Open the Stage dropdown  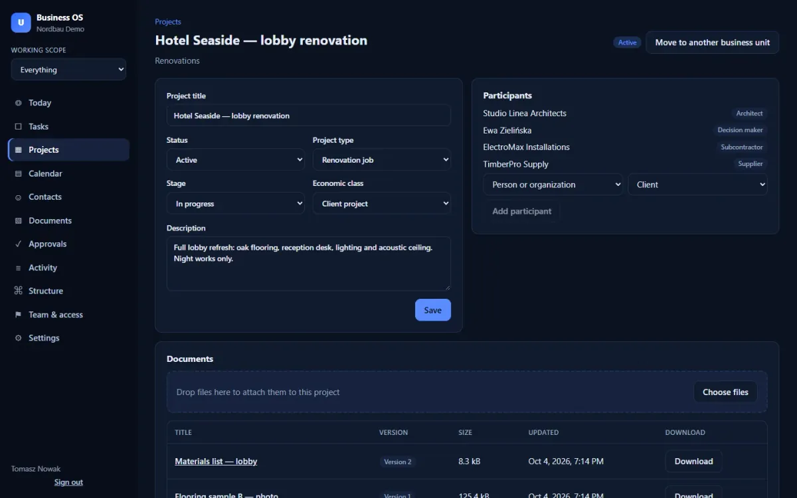[236, 204]
